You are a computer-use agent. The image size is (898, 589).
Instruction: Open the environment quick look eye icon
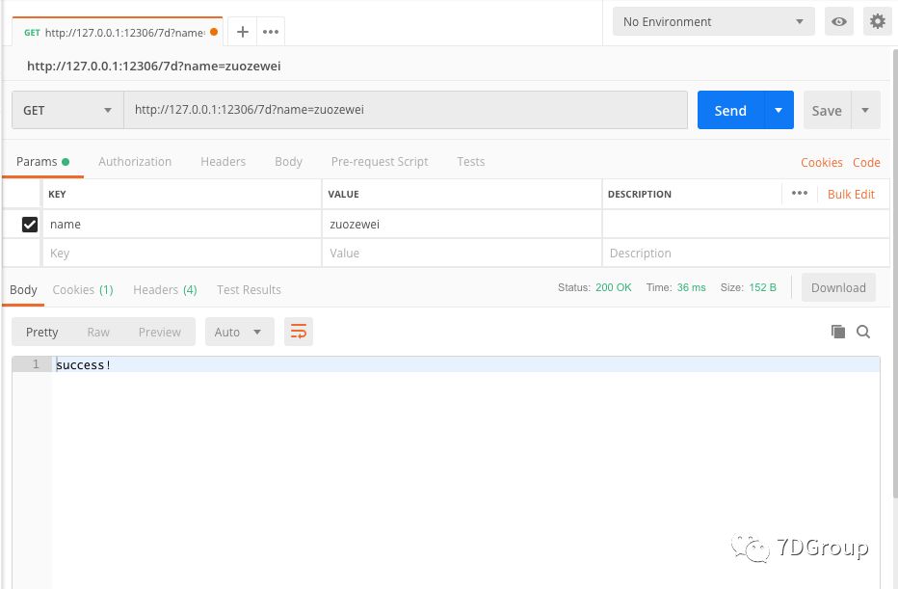coord(838,20)
